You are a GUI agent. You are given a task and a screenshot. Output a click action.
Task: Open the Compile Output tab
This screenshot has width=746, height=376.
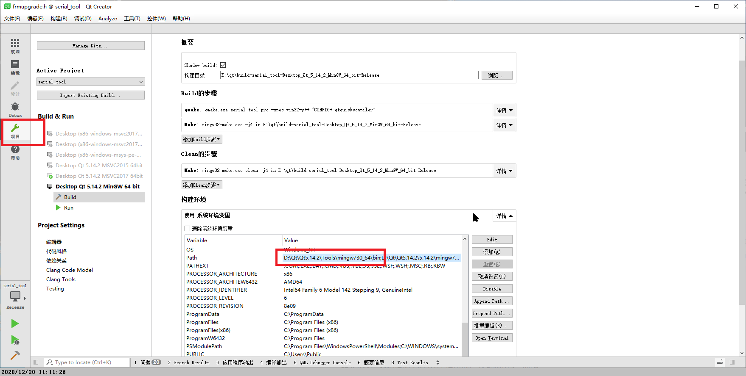tap(274, 362)
